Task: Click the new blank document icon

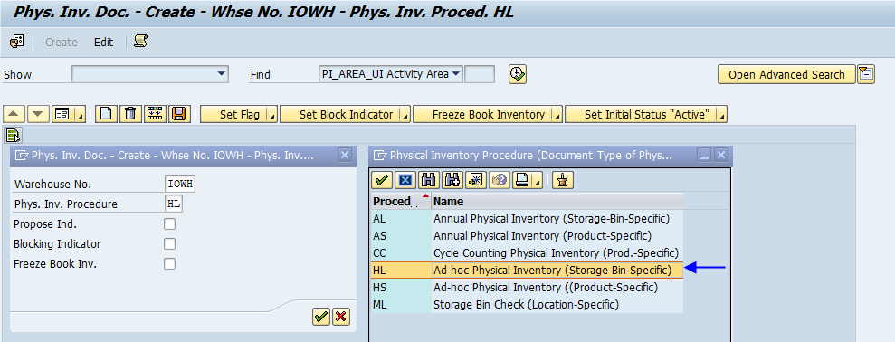Action: pos(106,114)
